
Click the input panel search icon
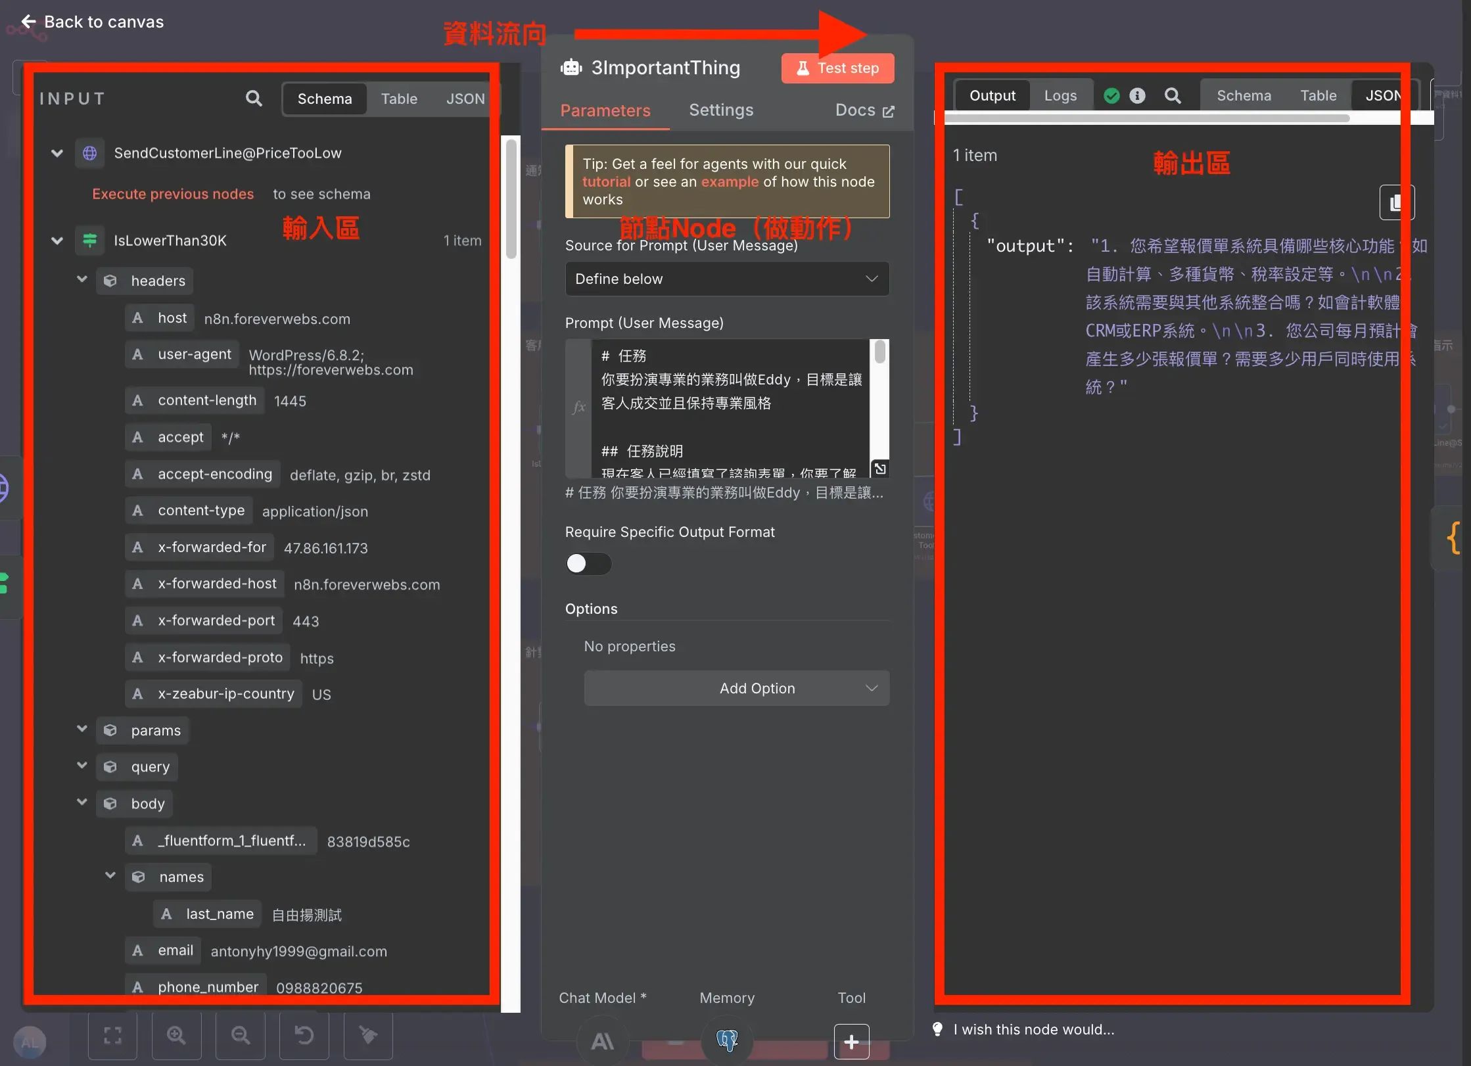(x=254, y=99)
